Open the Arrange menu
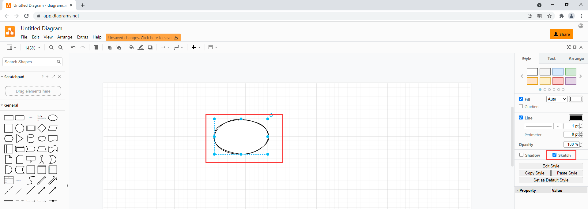The height and width of the screenshot is (209, 588). 65,37
